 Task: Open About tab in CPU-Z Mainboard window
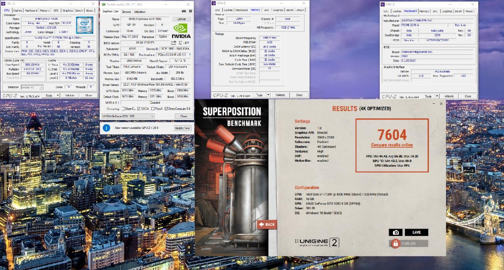[x=469, y=11]
